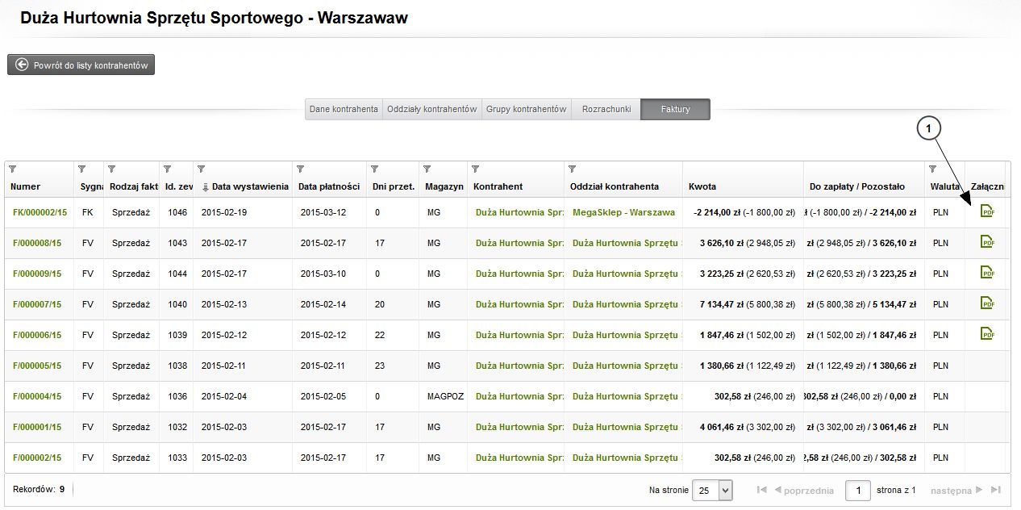Click the page number input field

858,490
